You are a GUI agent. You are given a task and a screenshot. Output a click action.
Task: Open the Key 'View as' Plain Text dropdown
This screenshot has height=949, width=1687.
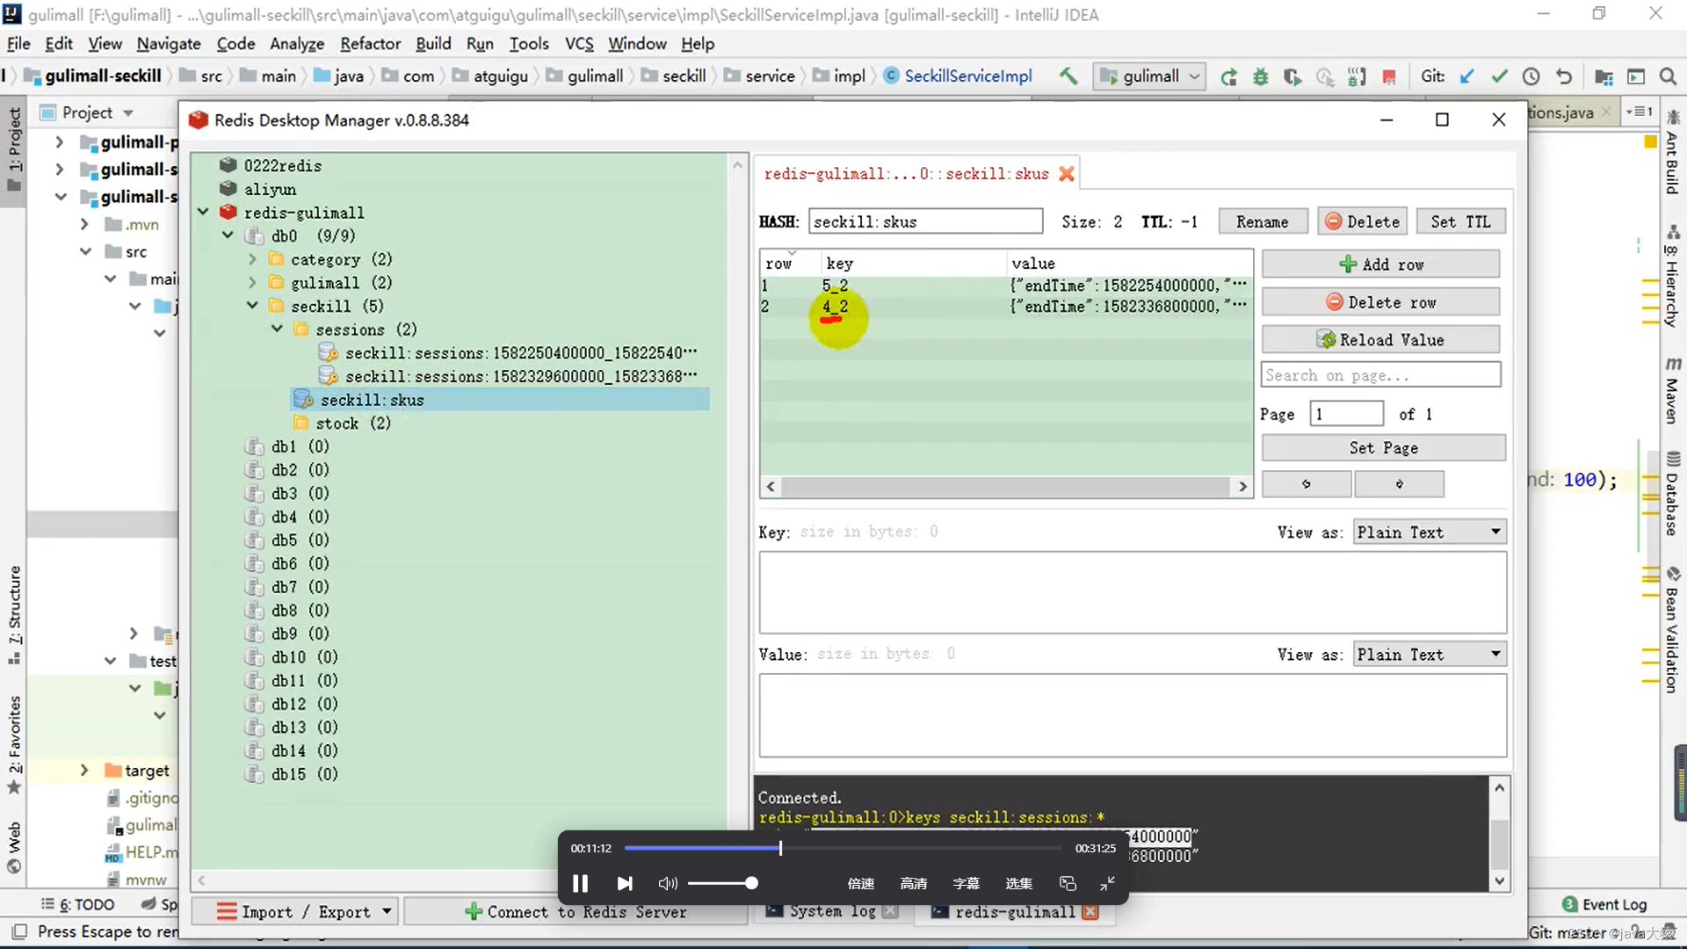coord(1429,532)
